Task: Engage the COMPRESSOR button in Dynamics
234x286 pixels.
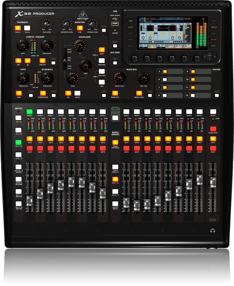Action: [x=43, y=93]
